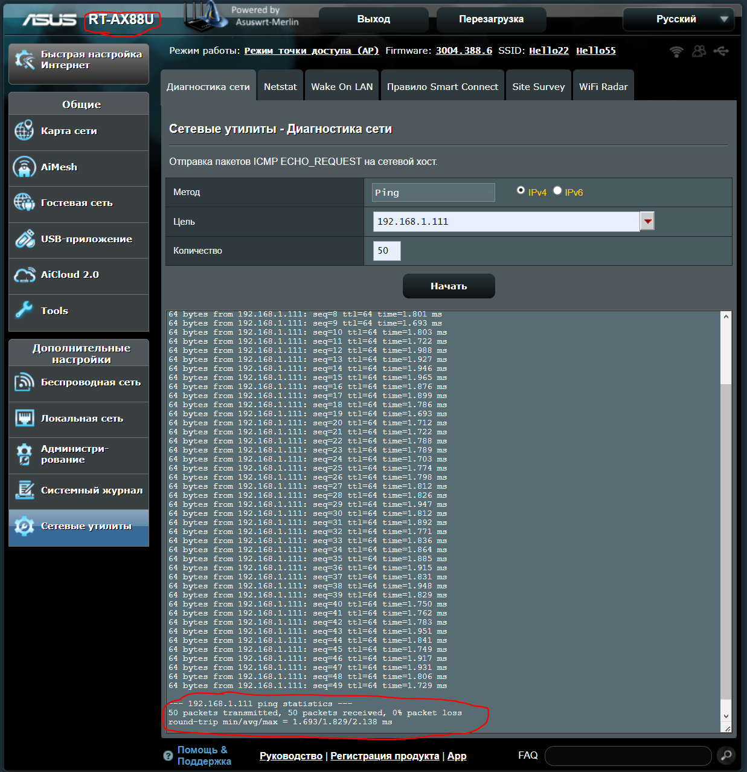Open the Ping method dropdown

tap(433, 193)
